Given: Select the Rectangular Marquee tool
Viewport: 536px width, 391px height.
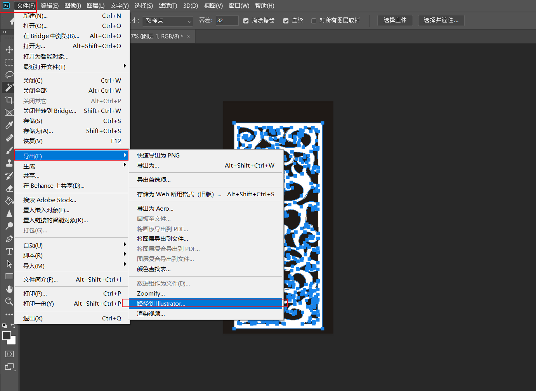Looking at the screenshot, I should [9, 62].
